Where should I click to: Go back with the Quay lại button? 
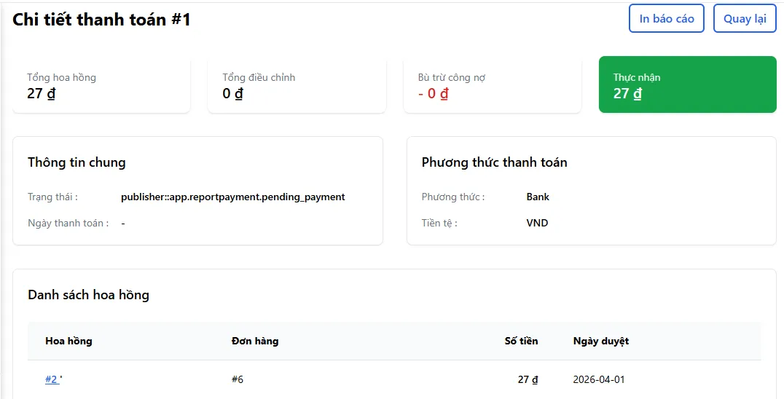(x=745, y=18)
